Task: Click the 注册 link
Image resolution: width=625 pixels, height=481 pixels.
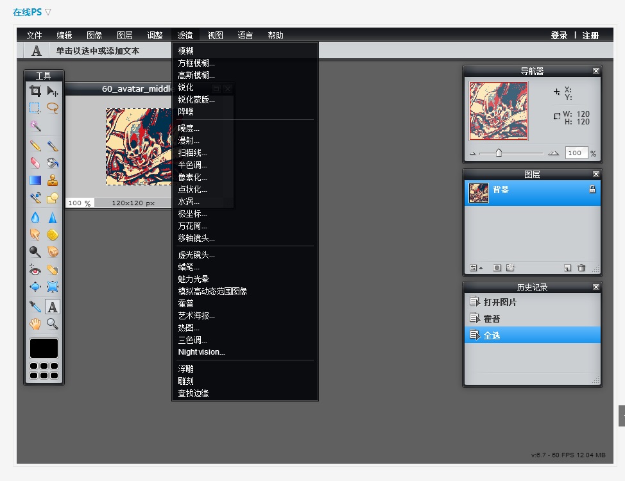Action: click(x=590, y=35)
